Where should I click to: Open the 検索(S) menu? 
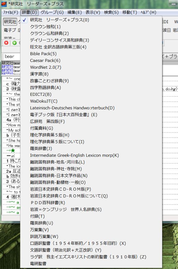111,12
